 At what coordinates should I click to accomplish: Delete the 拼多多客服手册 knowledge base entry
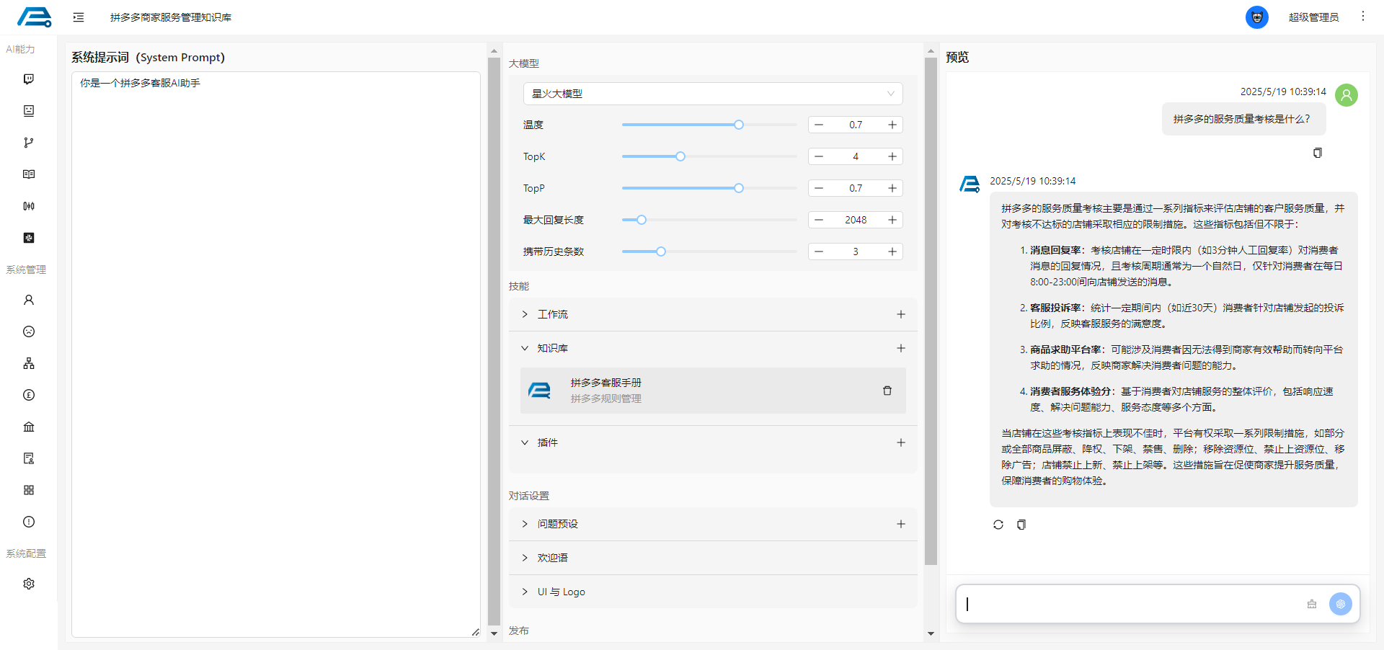pos(887,391)
